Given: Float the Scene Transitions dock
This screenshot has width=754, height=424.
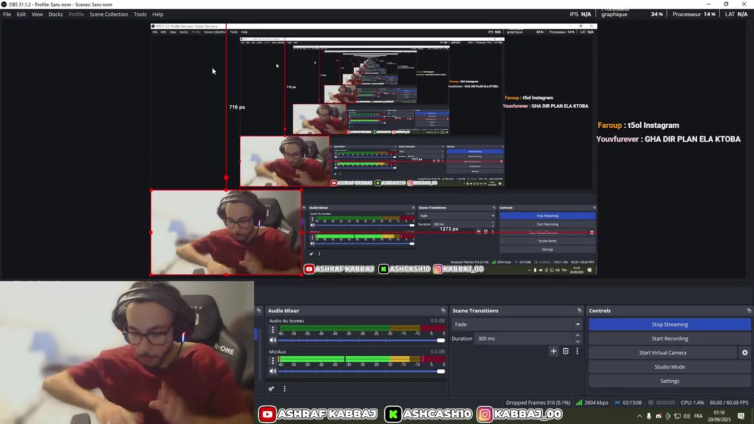Looking at the screenshot, I should pyautogui.click(x=580, y=310).
